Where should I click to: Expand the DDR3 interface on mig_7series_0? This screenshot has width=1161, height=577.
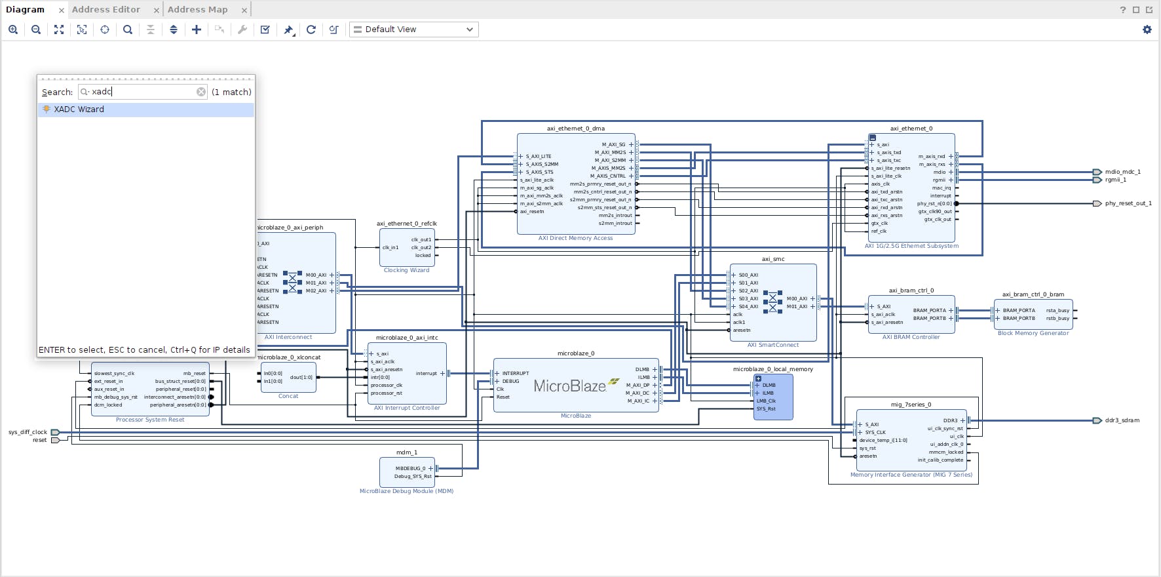962,420
